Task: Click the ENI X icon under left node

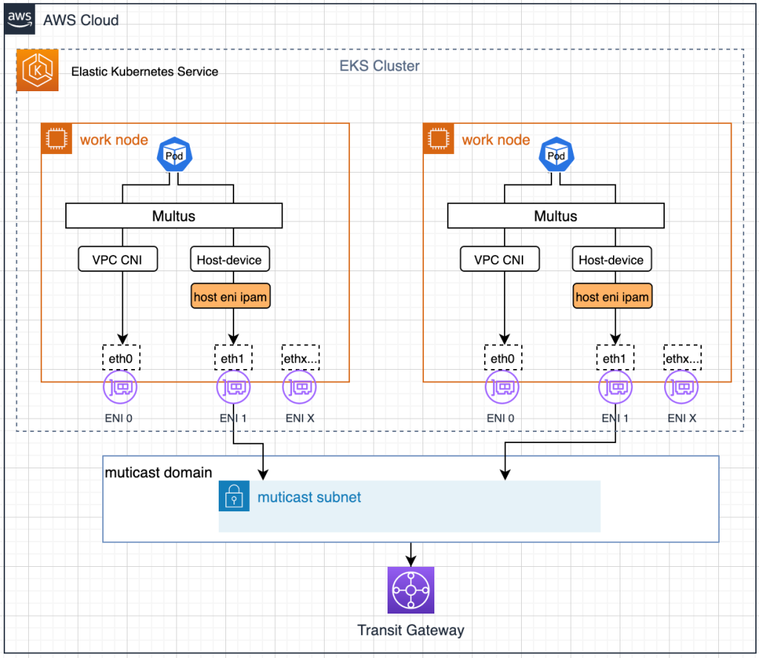Action: click(x=299, y=387)
